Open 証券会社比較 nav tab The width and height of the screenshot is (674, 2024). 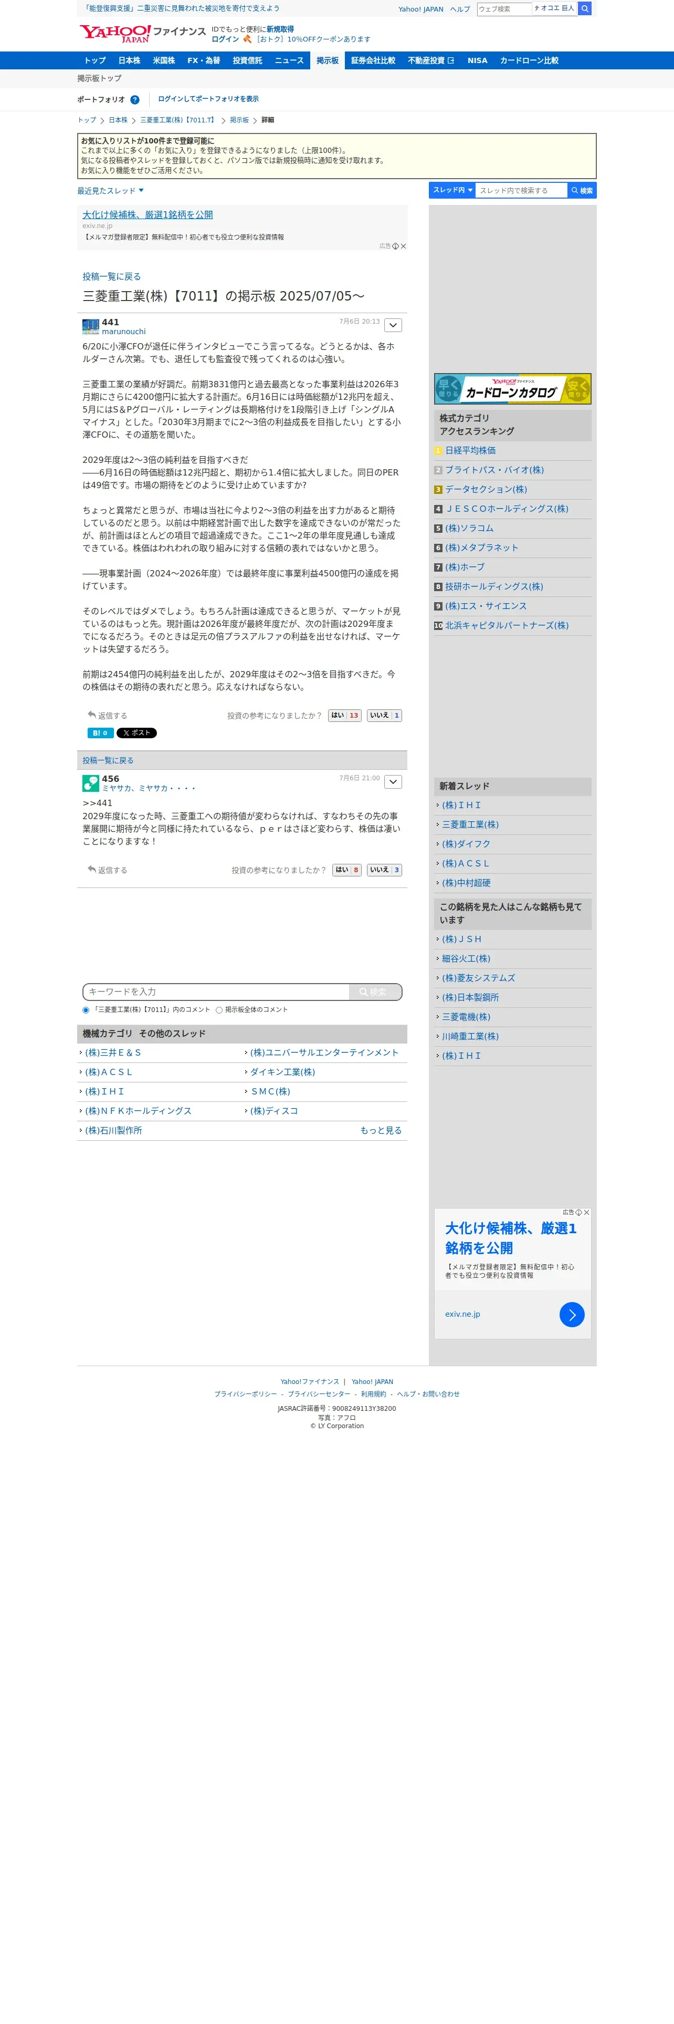[x=374, y=60]
